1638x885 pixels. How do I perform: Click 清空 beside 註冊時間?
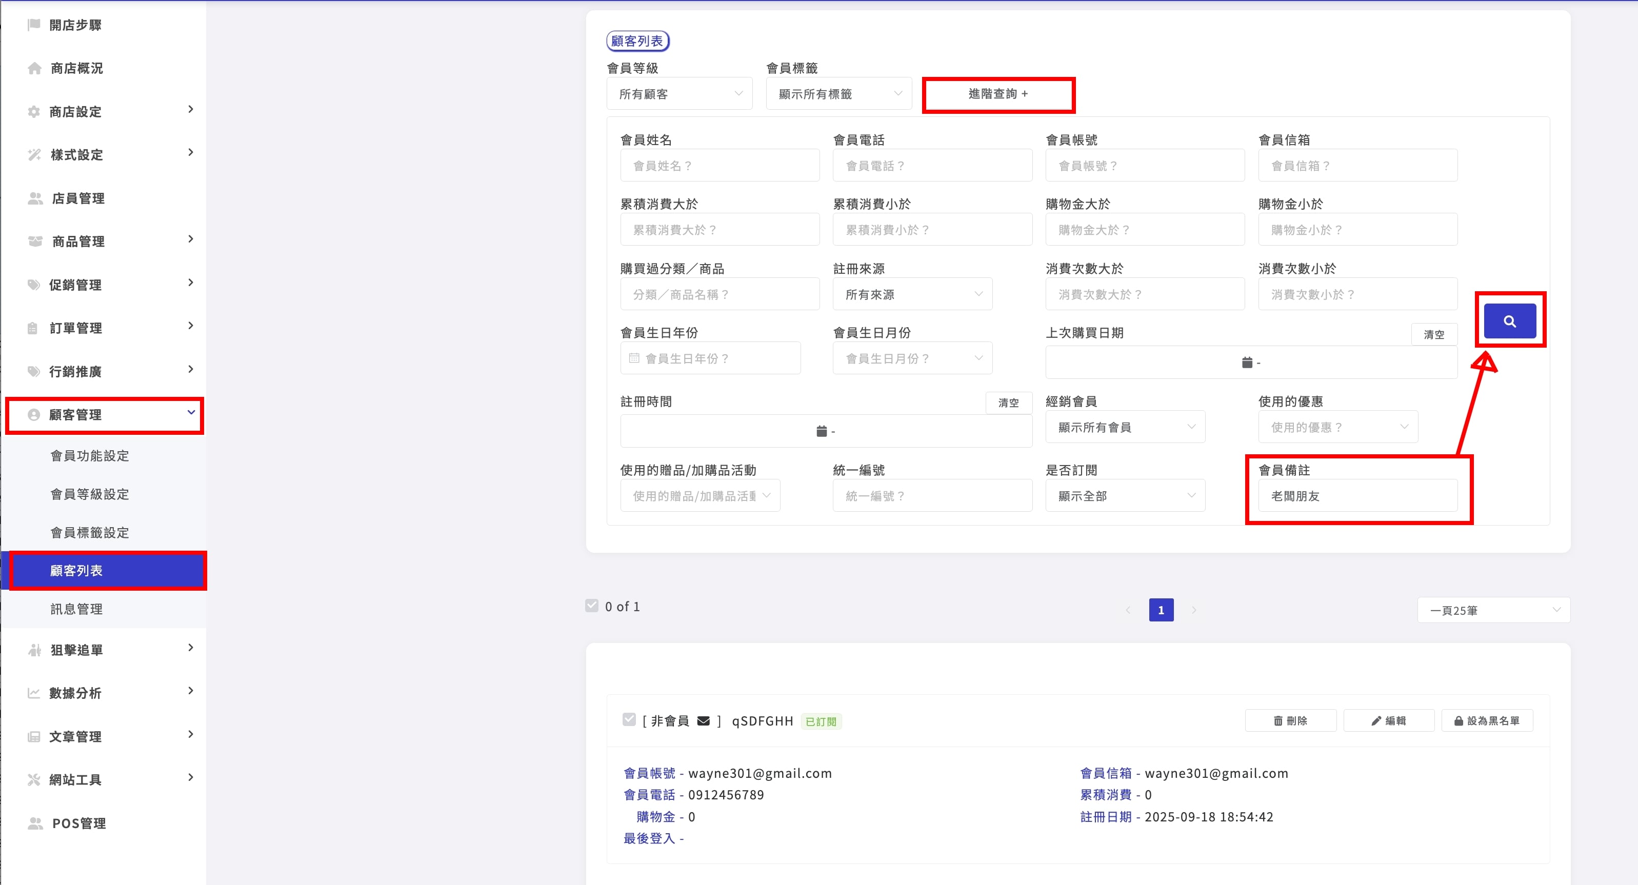[1008, 403]
